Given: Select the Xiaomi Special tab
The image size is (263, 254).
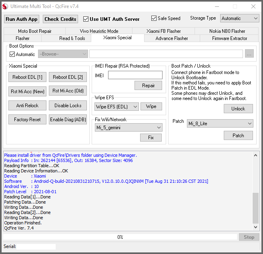Looking at the screenshot, I should [x=117, y=38].
